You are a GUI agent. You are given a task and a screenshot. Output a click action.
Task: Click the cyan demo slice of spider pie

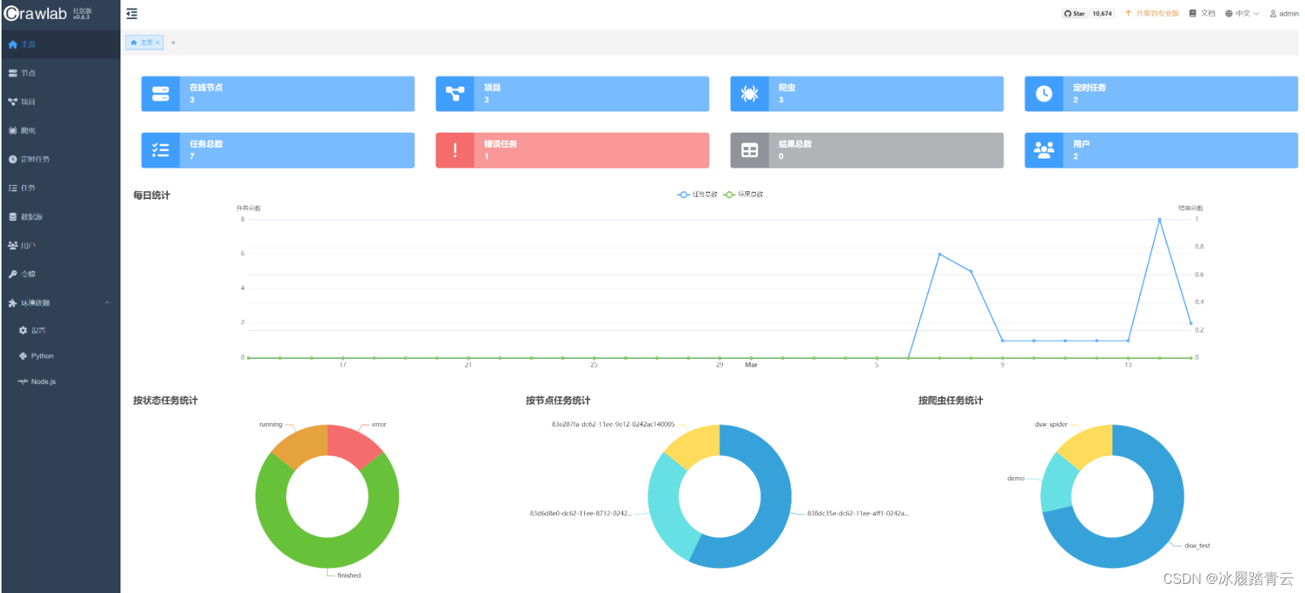[1059, 482]
